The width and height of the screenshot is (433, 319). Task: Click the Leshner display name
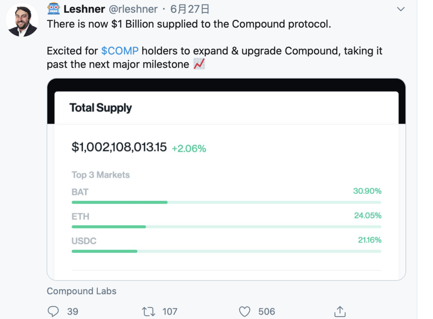(84, 9)
